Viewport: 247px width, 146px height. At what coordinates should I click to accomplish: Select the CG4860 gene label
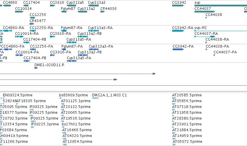point(10,3)
